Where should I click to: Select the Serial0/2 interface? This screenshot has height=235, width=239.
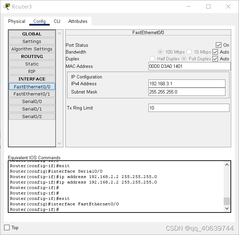(x=32, y=116)
